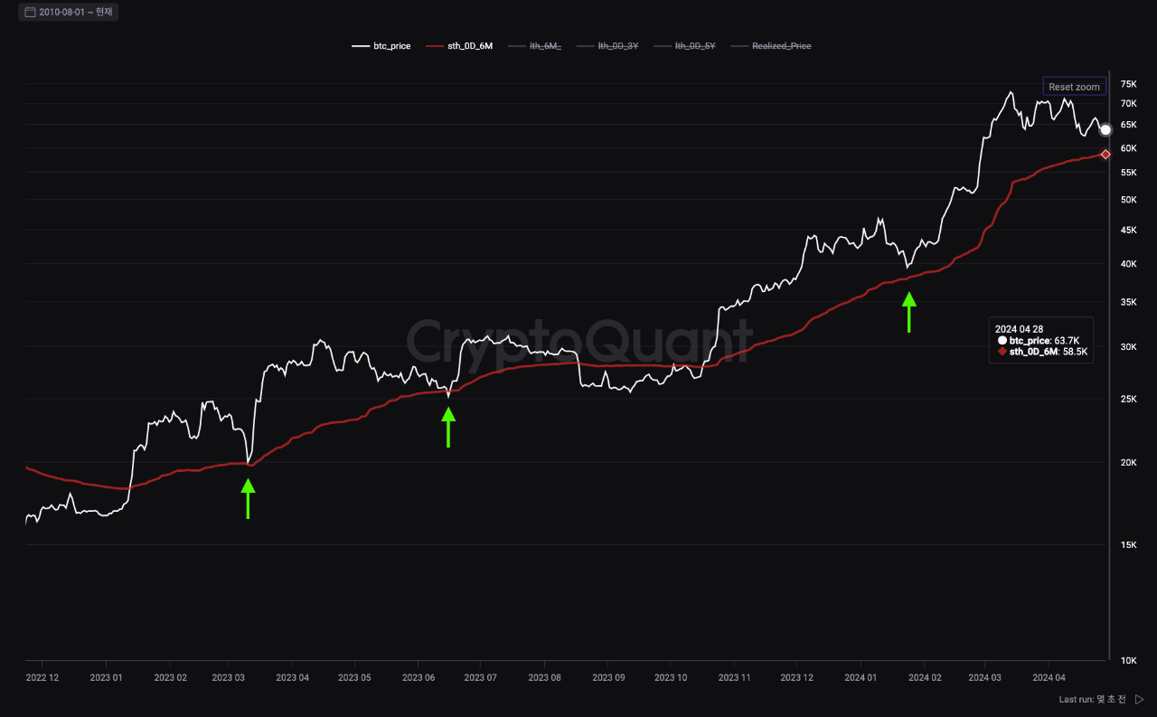This screenshot has width=1157, height=717.
Task: Click the green arrow near the 2024 01 trendline
Action: pos(909,312)
